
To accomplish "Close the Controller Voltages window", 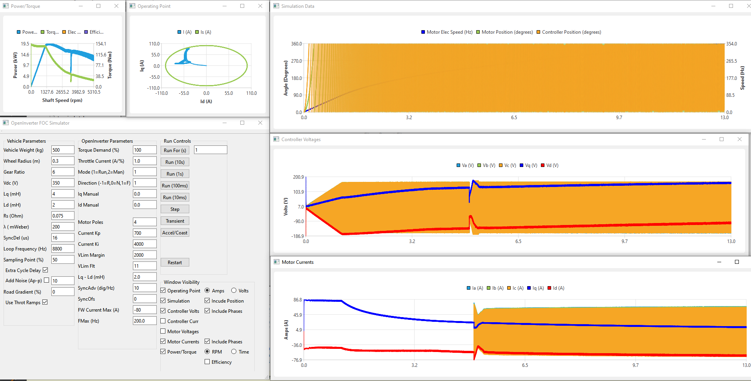I will coord(739,139).
